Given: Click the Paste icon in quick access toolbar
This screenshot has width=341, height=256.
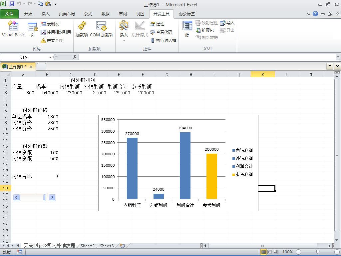Looking at the screenshot, I should coord(48,4).
